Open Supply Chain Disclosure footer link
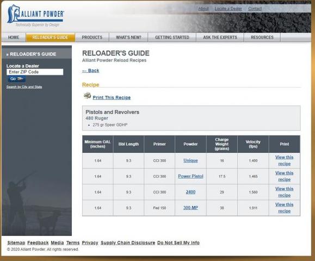Image resolution: width=315 pixels, height=261 pixels. [128, 243]
